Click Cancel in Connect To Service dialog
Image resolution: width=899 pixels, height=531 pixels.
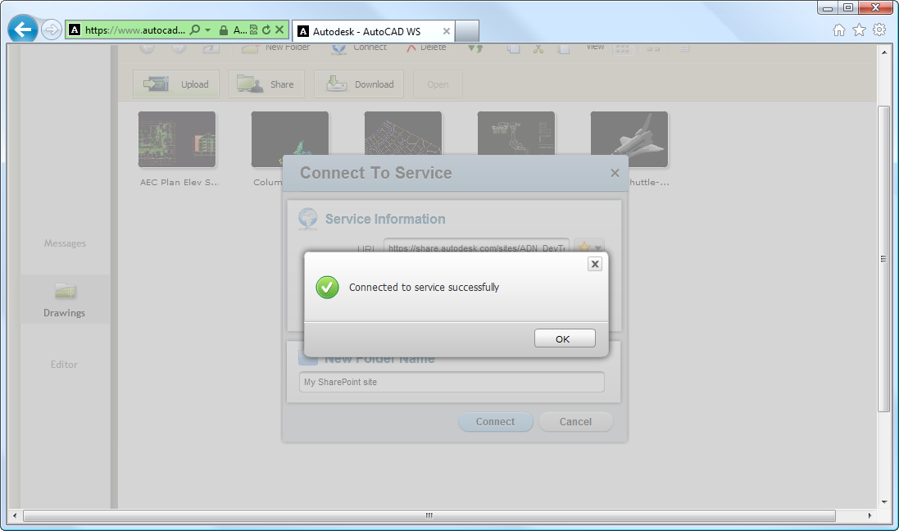tap(575, 422)
